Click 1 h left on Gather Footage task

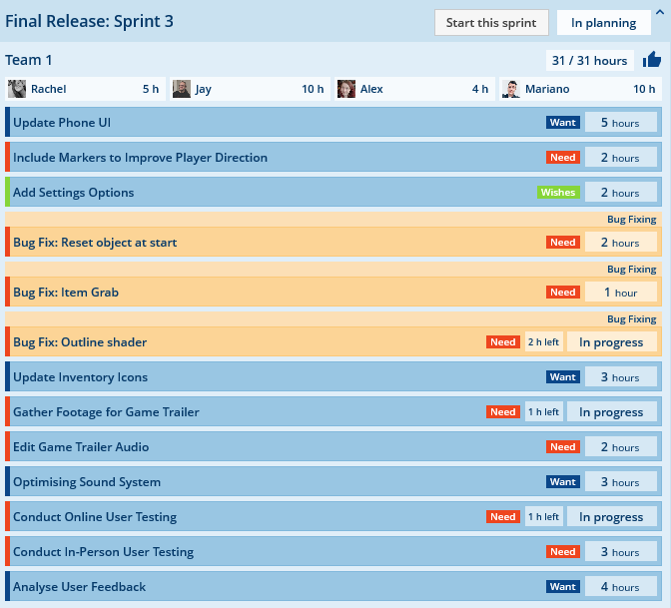(544, 412)
